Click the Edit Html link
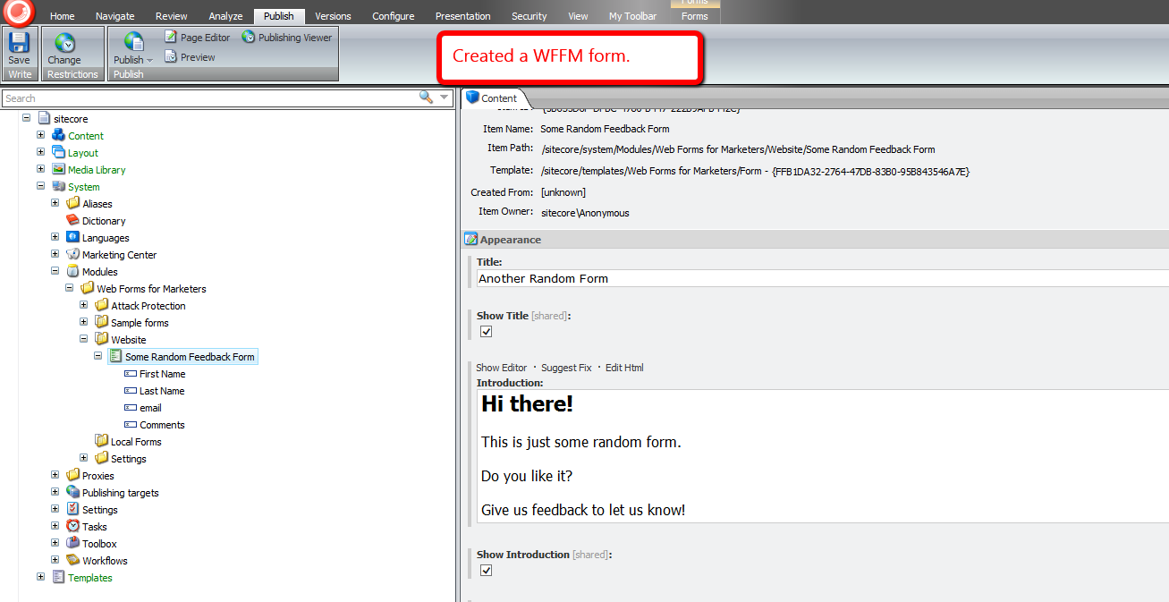1169x602 pixels. point(623,368)
